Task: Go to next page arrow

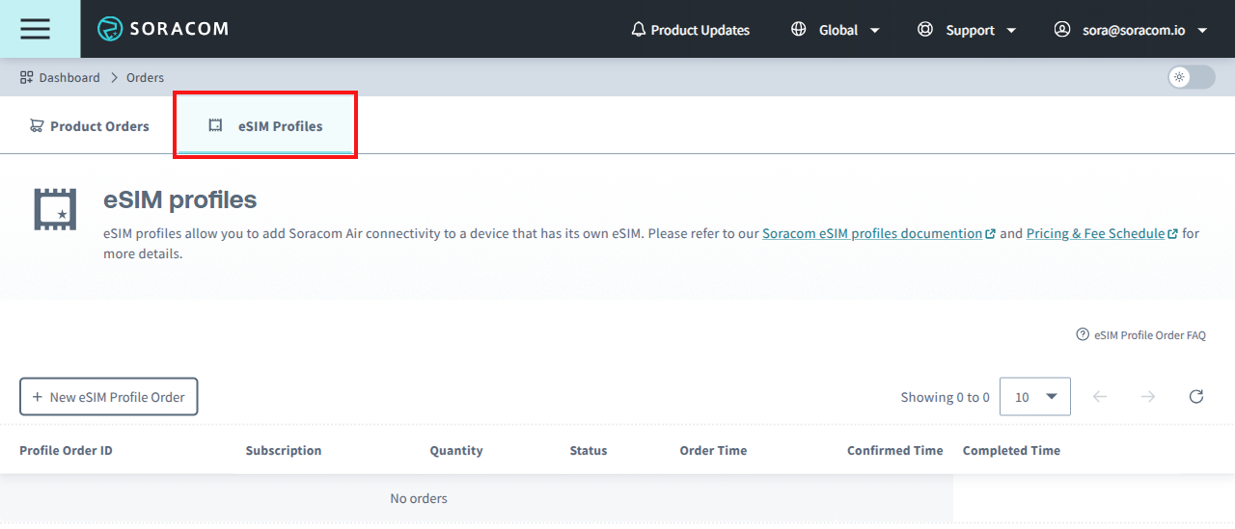Action: click(1147, 397)
